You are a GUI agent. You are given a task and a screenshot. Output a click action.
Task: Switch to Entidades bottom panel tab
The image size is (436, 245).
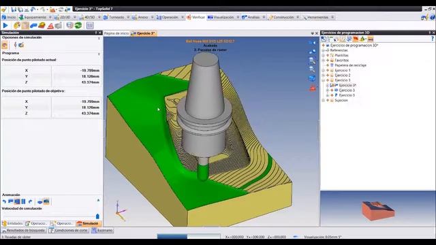pos(12,224)
